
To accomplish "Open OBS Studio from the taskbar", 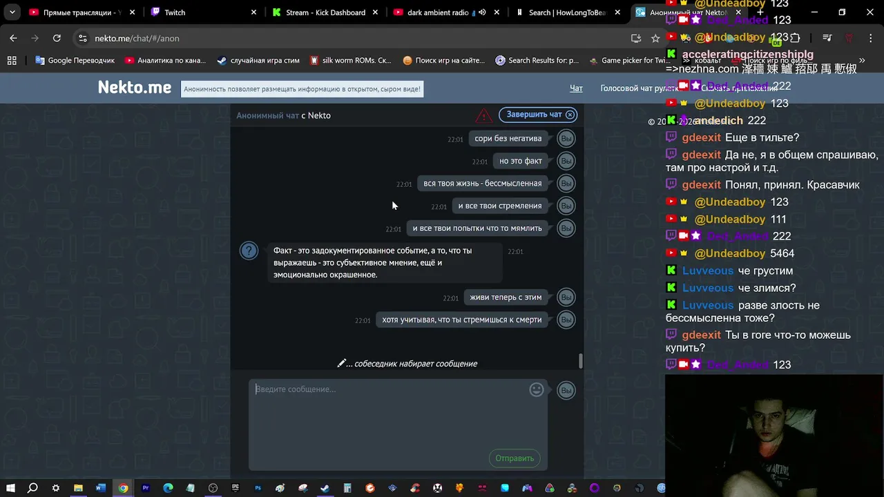I will tap(213, 488).
